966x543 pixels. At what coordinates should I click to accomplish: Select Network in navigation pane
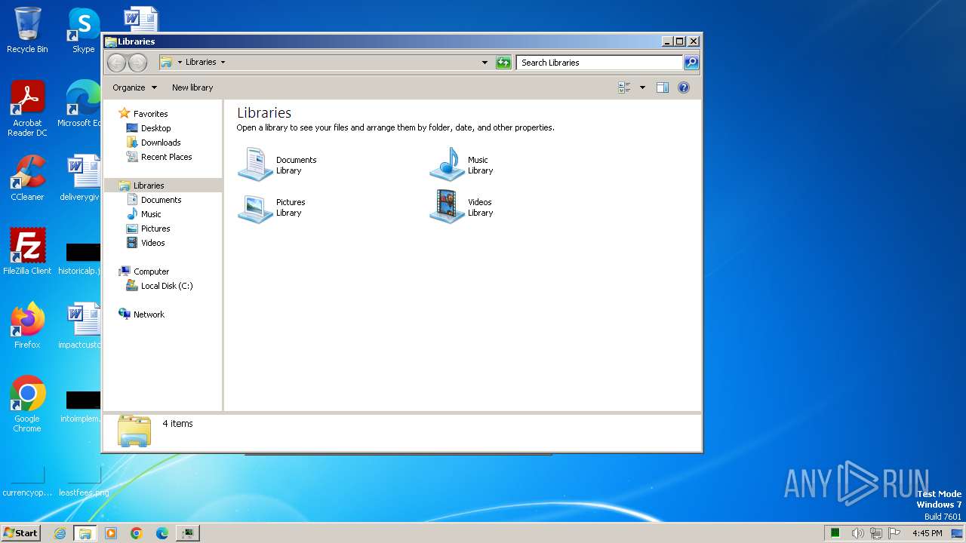click(149, 314)
